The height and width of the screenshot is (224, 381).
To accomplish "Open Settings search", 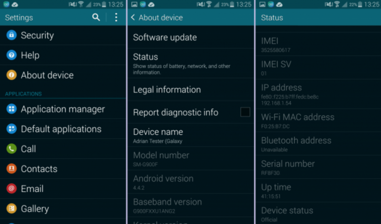I will [96, 17].
